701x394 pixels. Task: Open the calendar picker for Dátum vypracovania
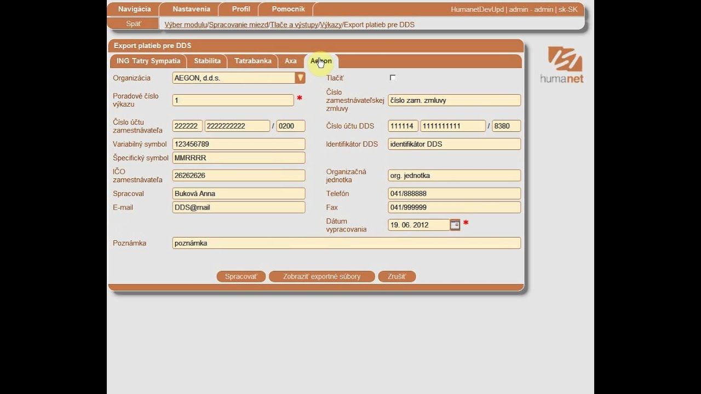coord(455,225)
